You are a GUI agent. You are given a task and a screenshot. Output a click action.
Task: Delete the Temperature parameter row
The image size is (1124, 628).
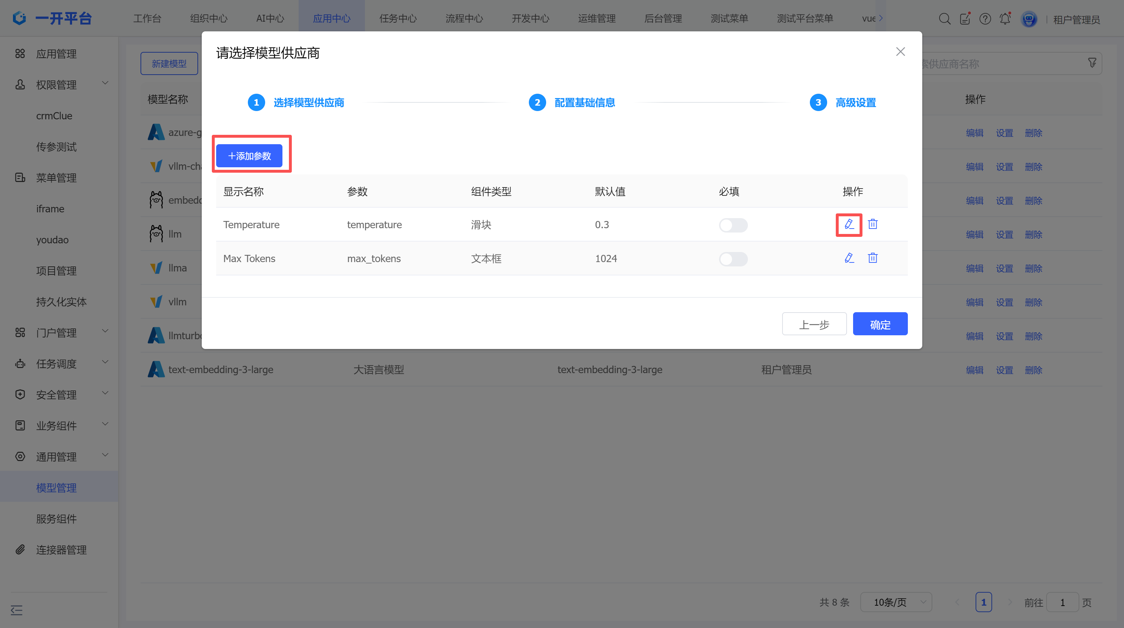(873, 225)
